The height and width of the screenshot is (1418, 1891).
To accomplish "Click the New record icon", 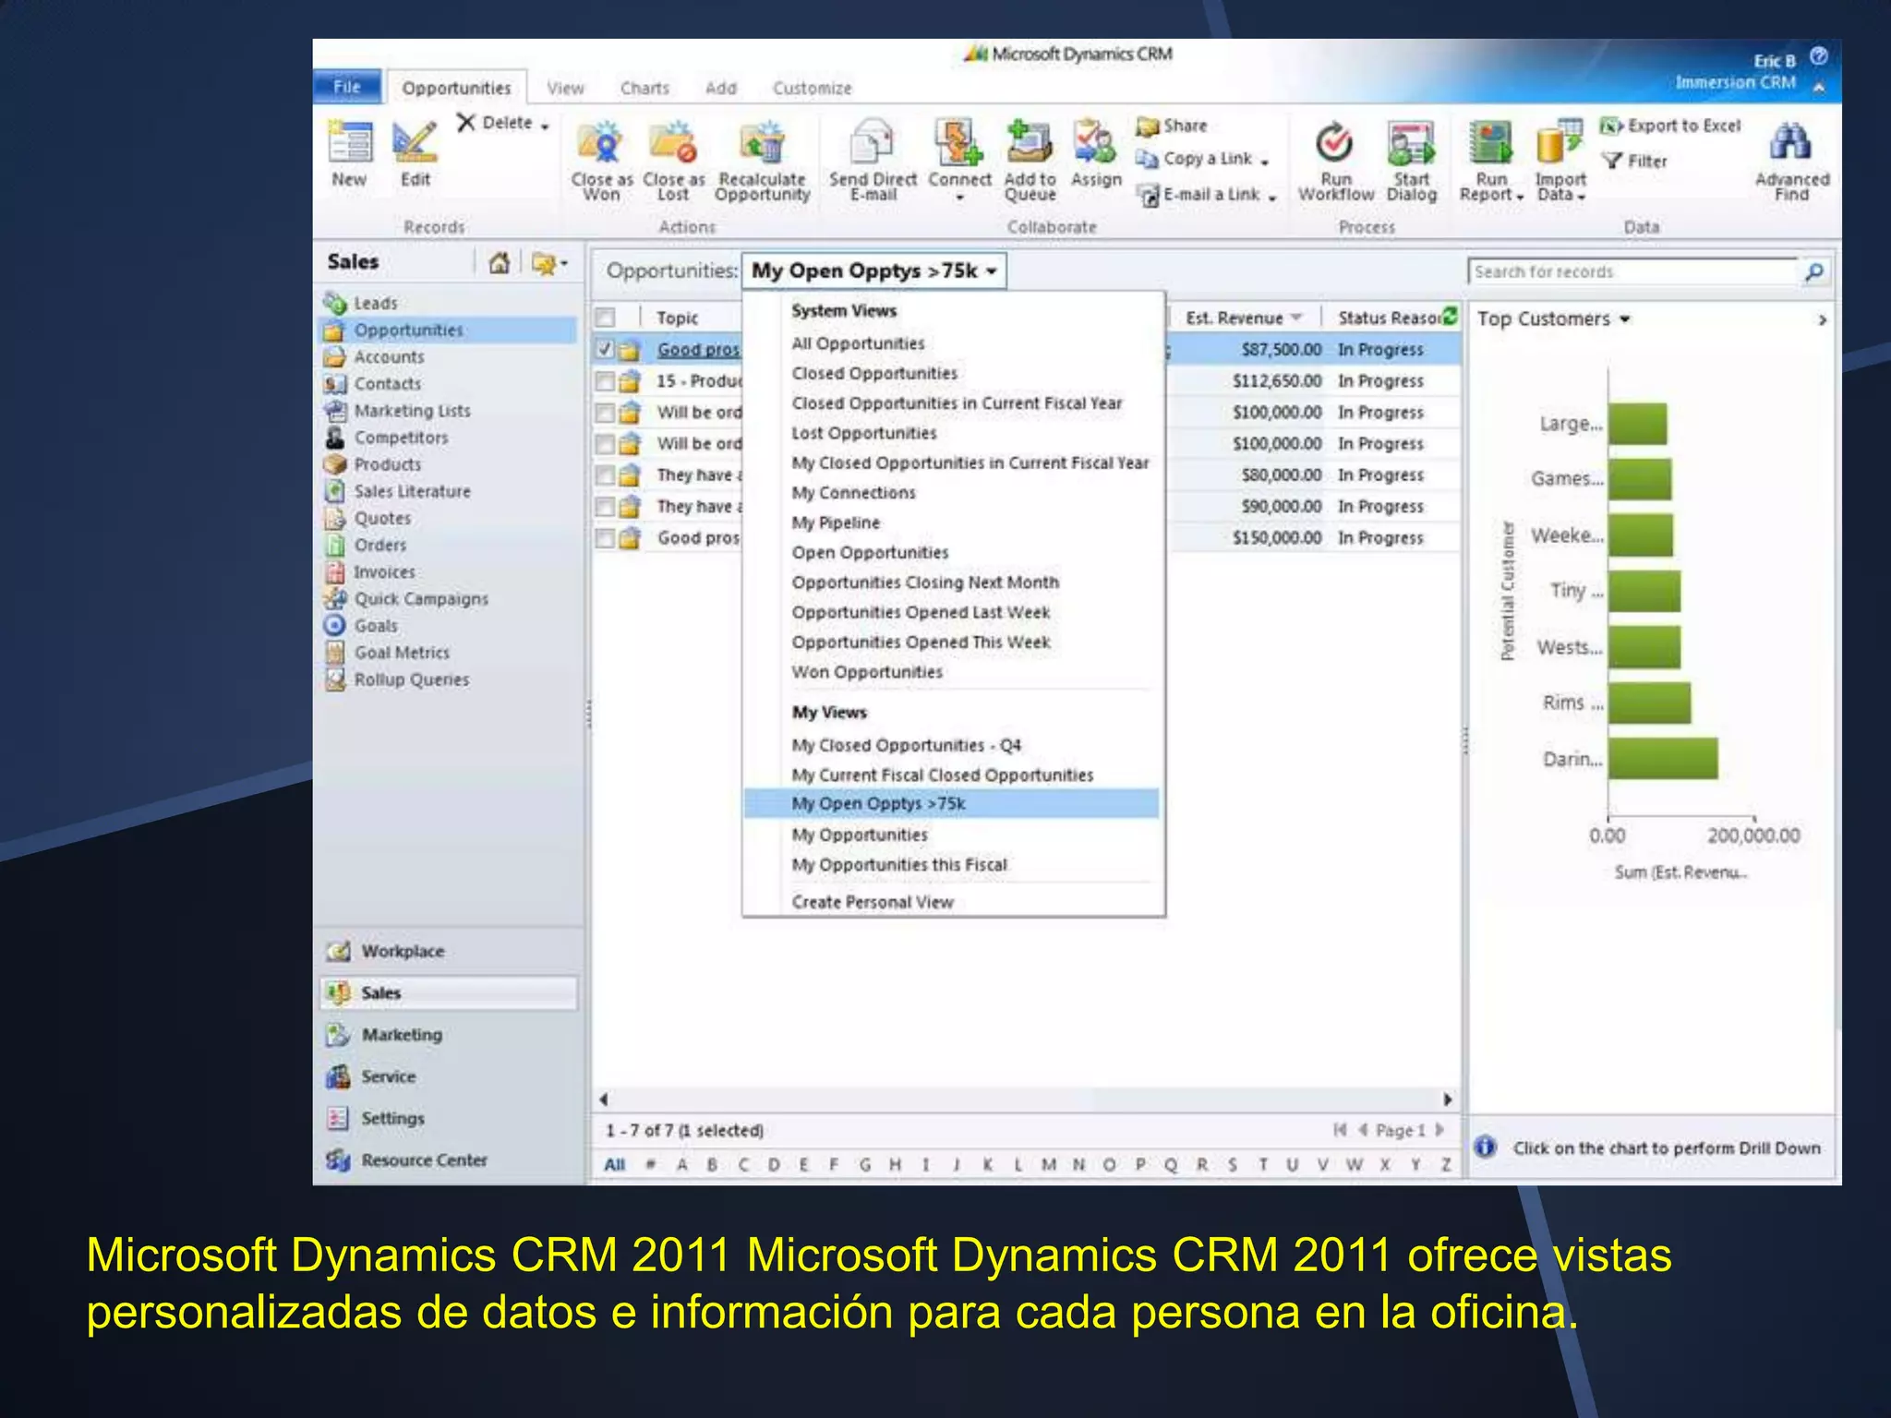I will 350,142.
